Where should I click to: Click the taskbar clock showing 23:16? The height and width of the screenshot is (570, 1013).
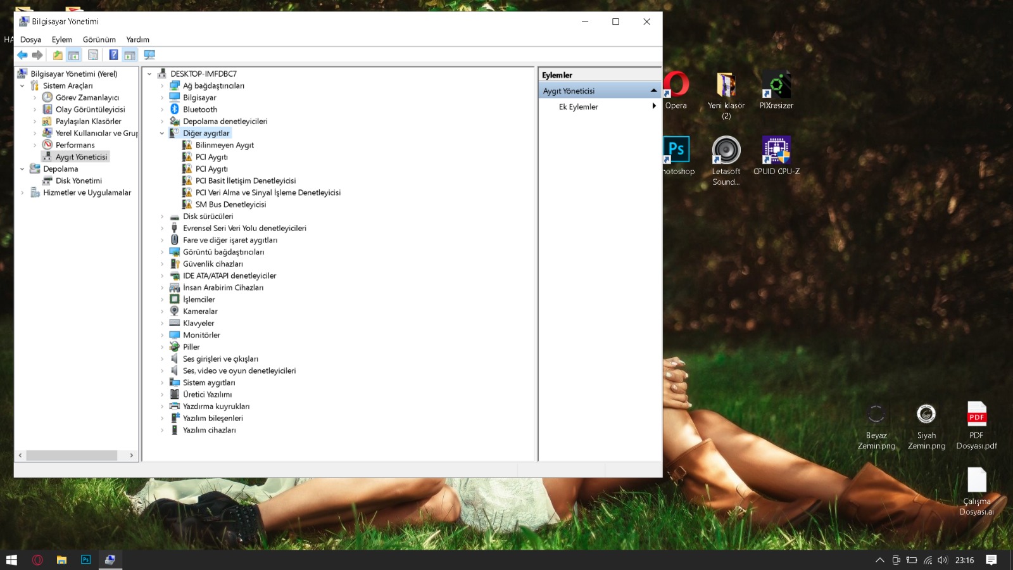coord(965,560)
